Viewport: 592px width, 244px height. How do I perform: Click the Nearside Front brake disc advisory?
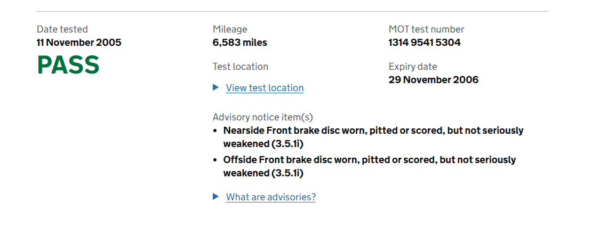(x=373, y=131)
